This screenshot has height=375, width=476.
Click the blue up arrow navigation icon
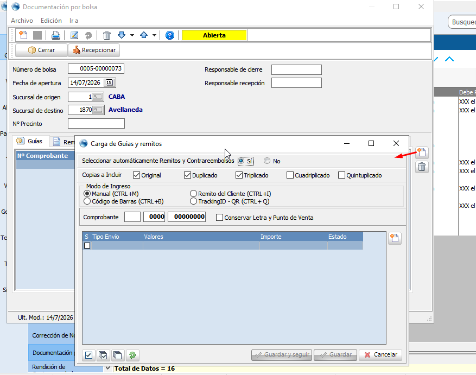144,35
